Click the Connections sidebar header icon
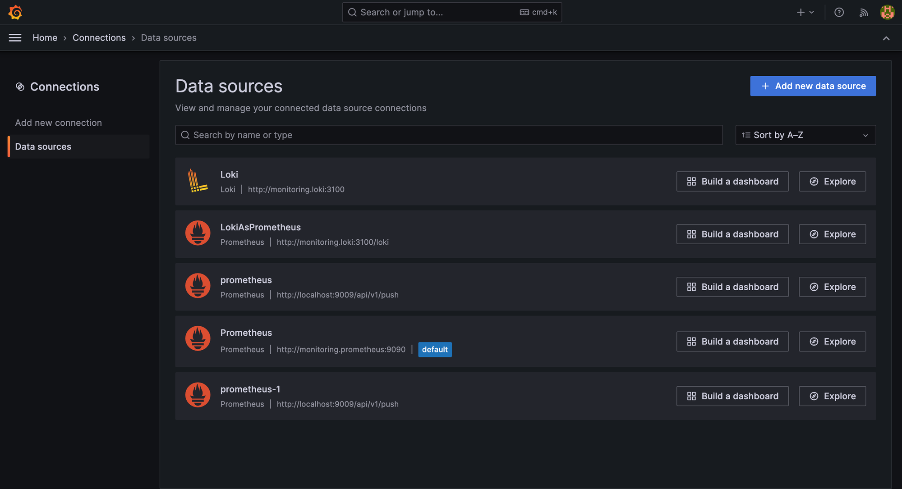Viewport: 902px width, 489px height. pos(20,87)
